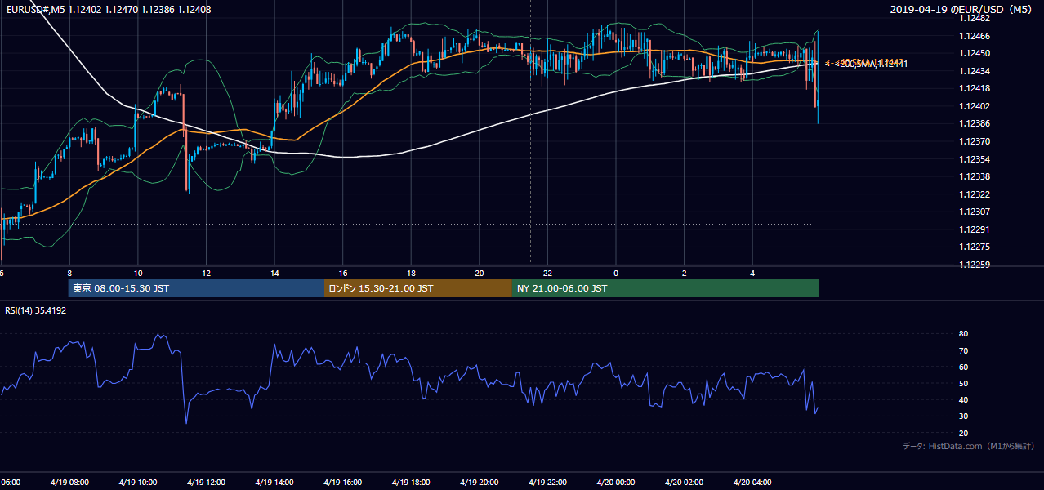This screenshot has width=1044, height=490.
Task: Click price axis value 1.12275
Action: point(975,247)
